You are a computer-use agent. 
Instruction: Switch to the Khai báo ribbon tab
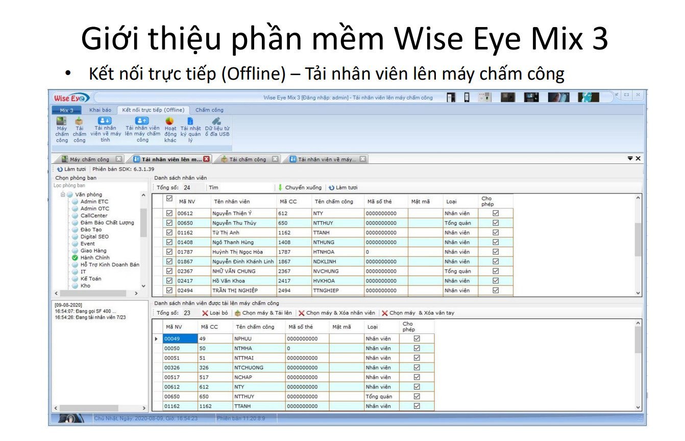(x=100, y=110)
